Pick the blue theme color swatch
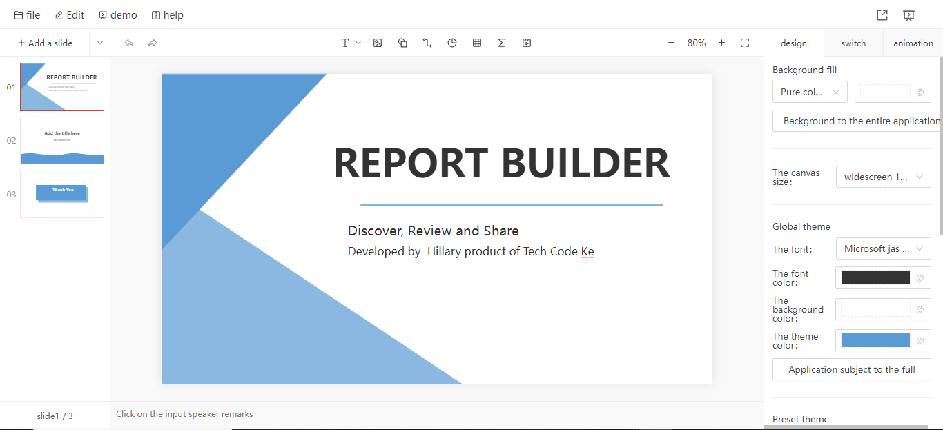 click(x=875, y=340)
